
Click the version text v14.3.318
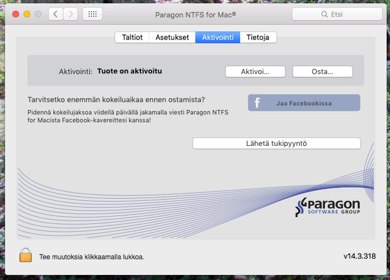pos(359,256)
